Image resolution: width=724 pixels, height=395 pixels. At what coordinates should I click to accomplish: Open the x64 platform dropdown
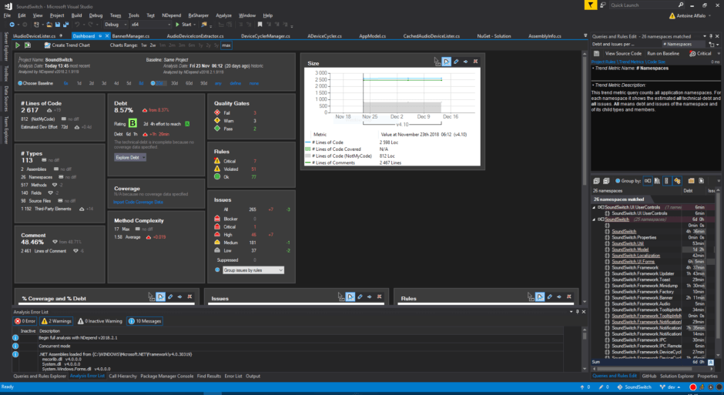pyautogui.click(x=150, y=25)
